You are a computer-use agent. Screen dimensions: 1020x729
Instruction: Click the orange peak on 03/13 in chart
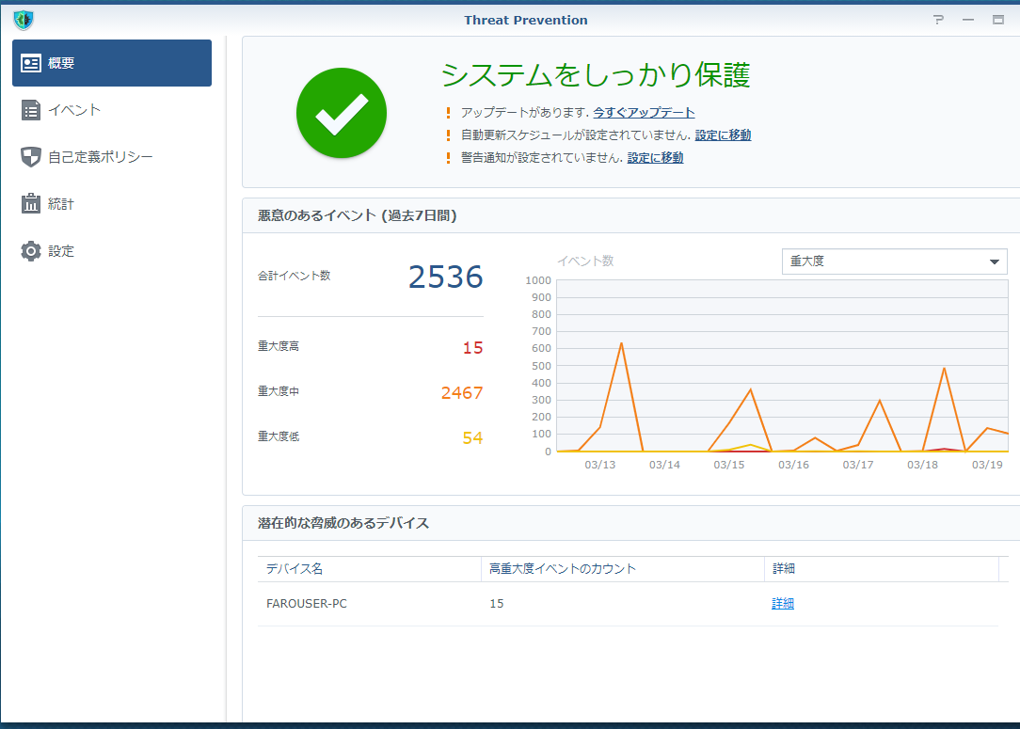621,344
